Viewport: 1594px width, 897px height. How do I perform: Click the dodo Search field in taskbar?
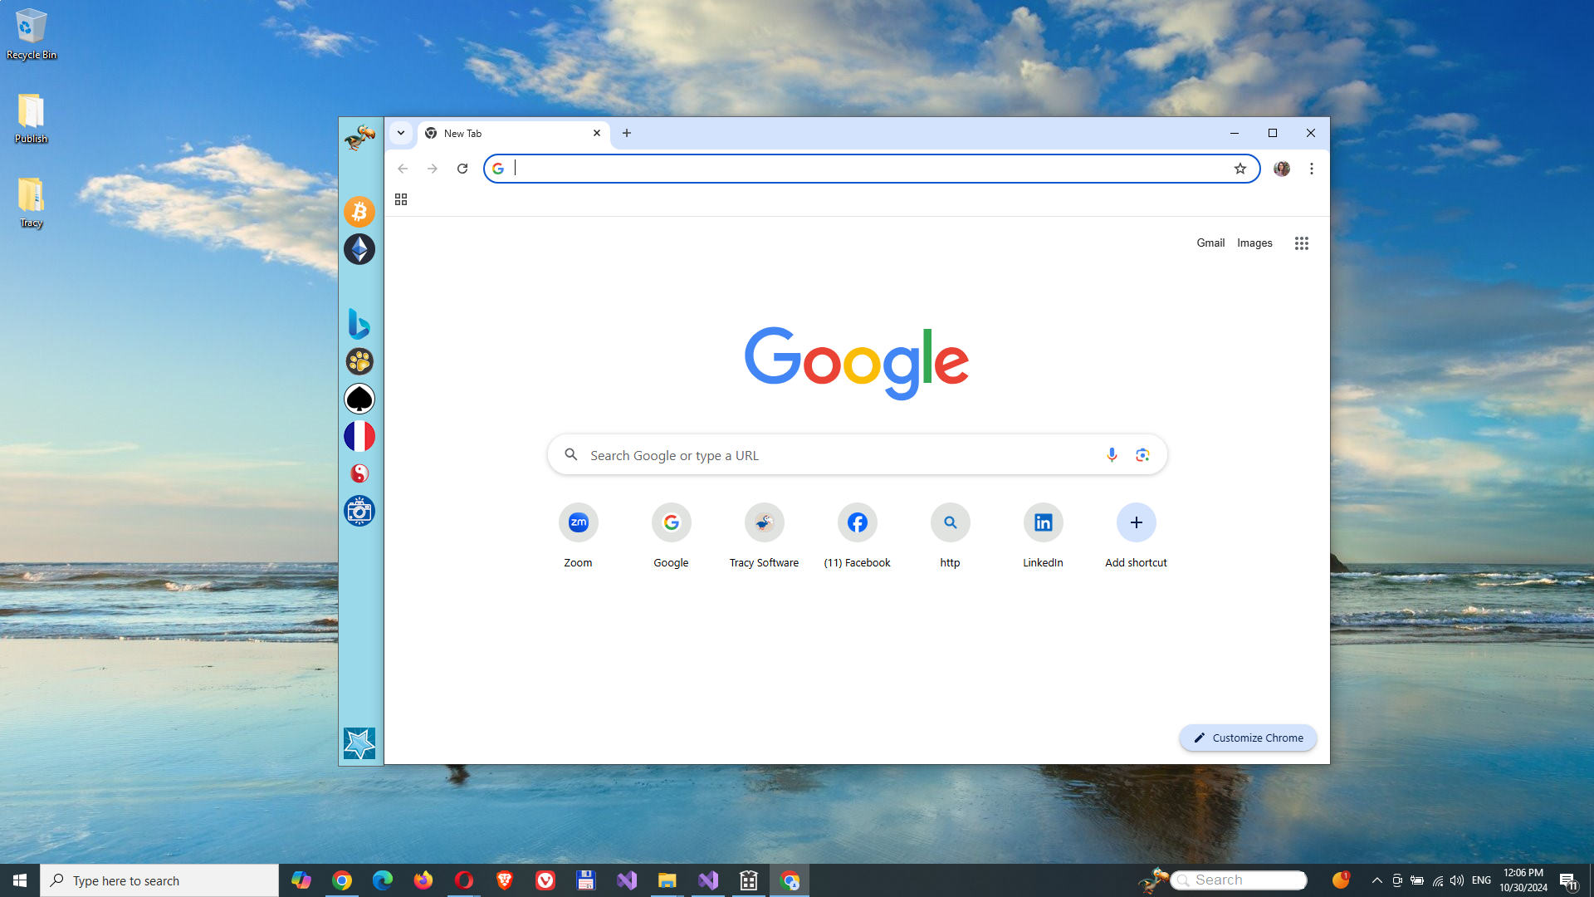tap(1239, 880)
